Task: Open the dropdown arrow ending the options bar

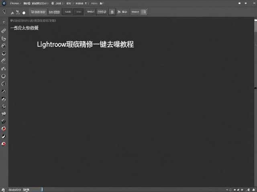Action: [144, 12]
